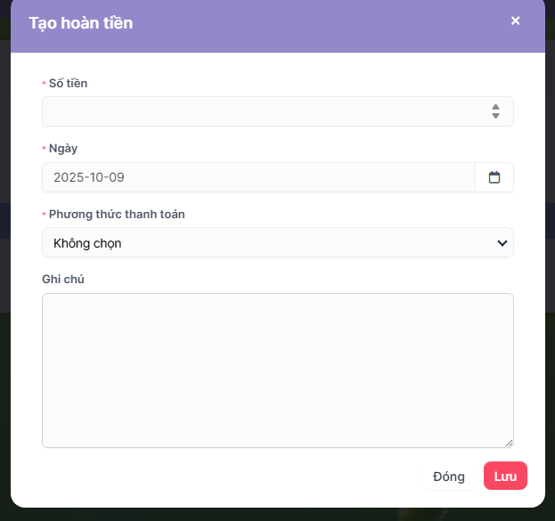555x521 pixels.
Task: Click the Ngày label
Action: (63, 148)
